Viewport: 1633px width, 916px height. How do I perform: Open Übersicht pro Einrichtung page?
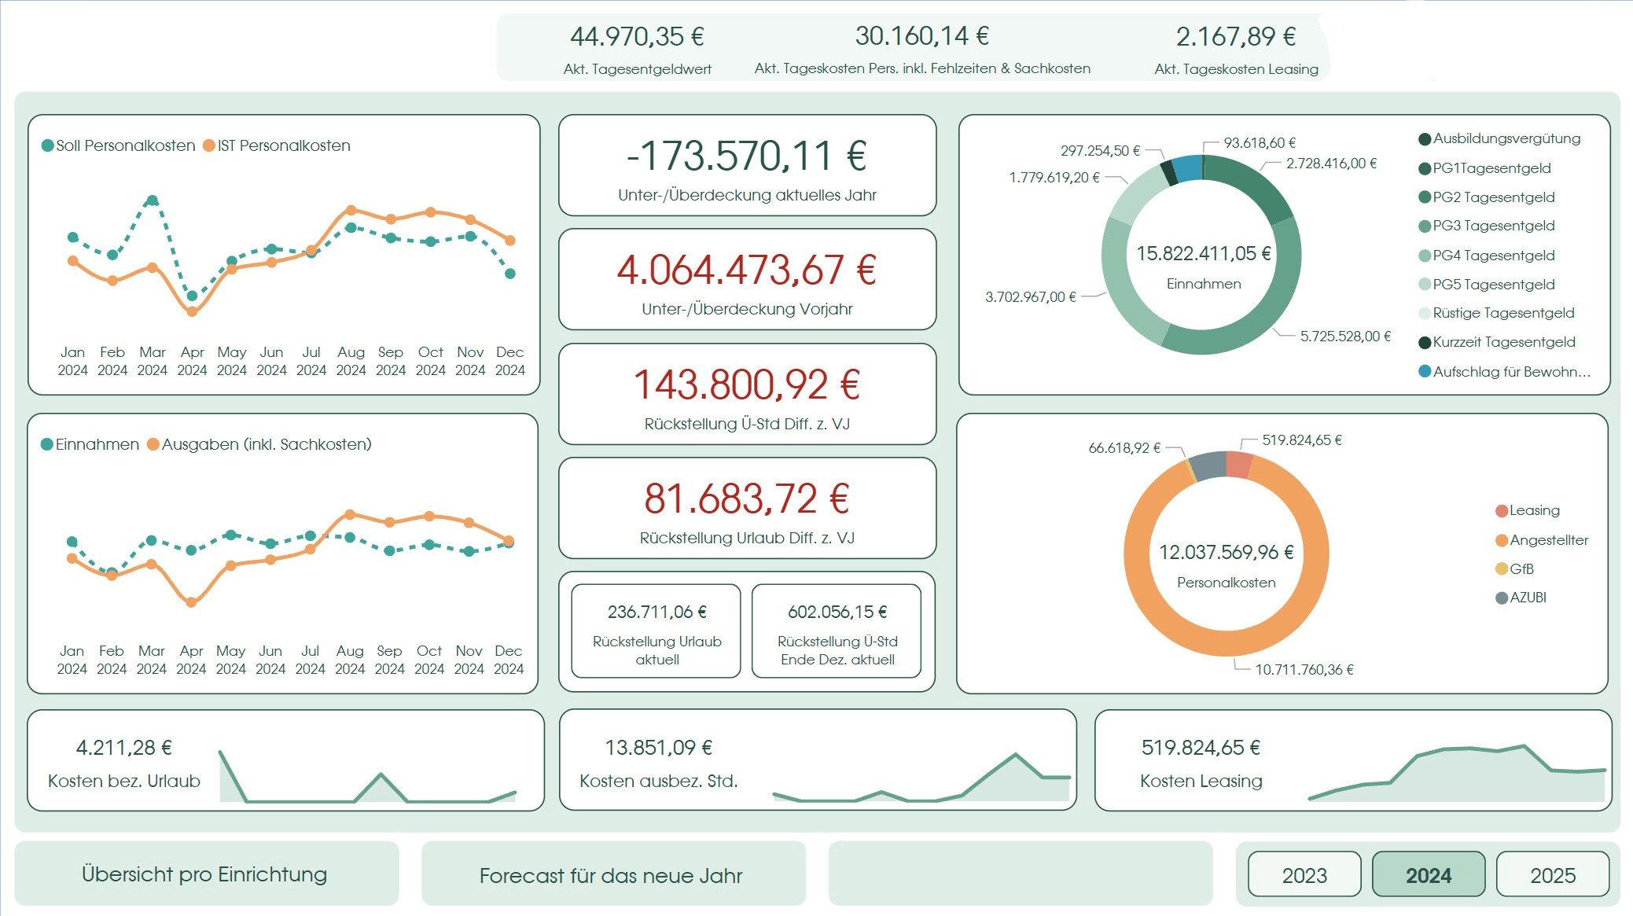click(x=205, y=874)
